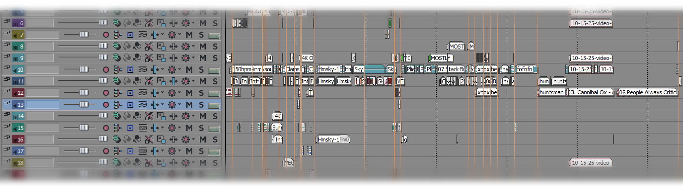Viewport: 683px width, 195px height.
Task: Expand automation dropdown arrow on track 10
Action: tap(162, 70)
